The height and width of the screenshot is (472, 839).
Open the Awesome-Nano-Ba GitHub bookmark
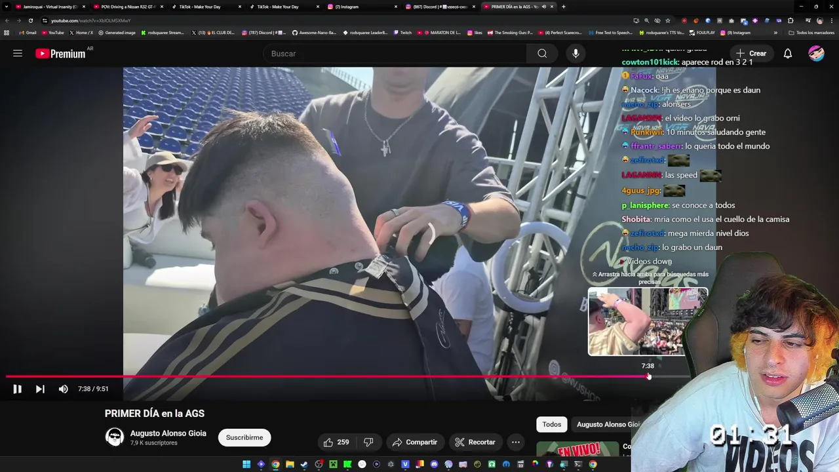pos(314,33)
